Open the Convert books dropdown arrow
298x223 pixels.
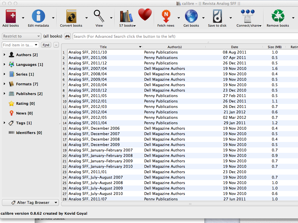click(x=86, y=18)
